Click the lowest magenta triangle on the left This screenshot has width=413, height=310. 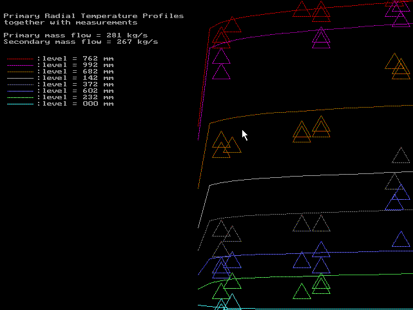(221, 71)
